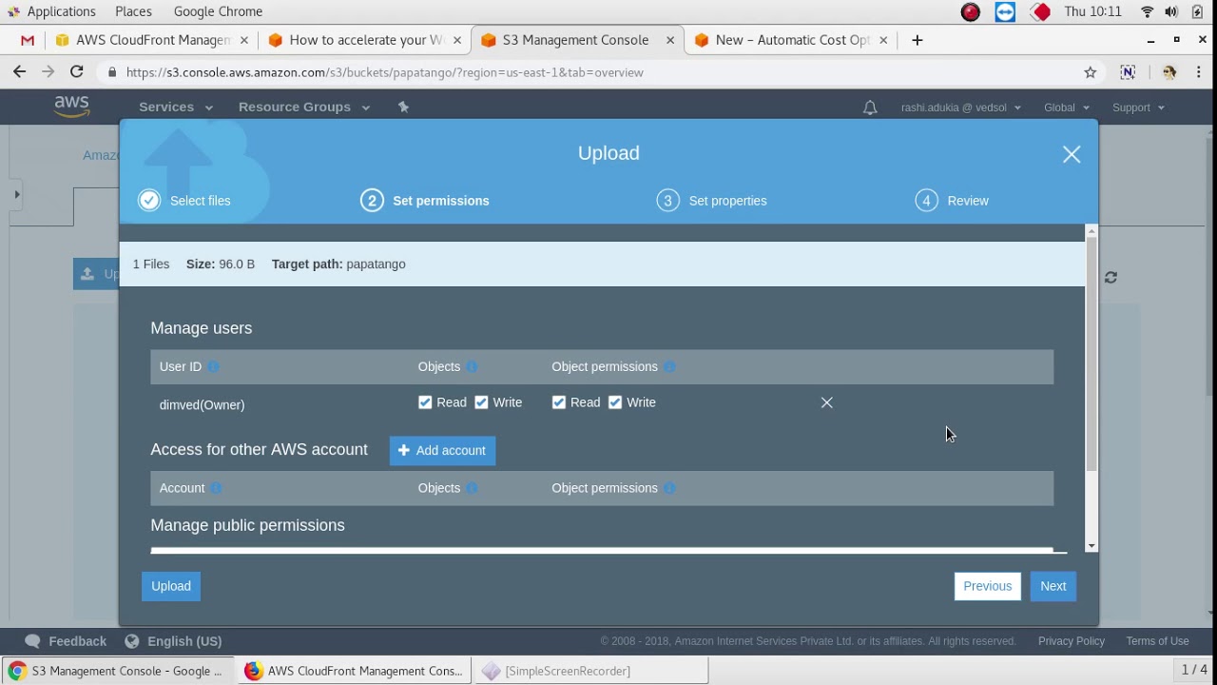1217x685 pixels.
Task: Click the N extension icon in Chrome toolbar
Action: (1128, 72)
